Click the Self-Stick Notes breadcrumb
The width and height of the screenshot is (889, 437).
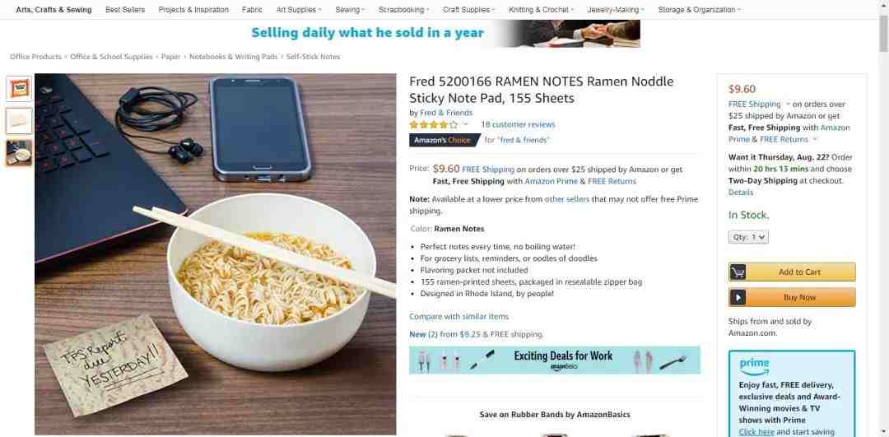(313, 57)
